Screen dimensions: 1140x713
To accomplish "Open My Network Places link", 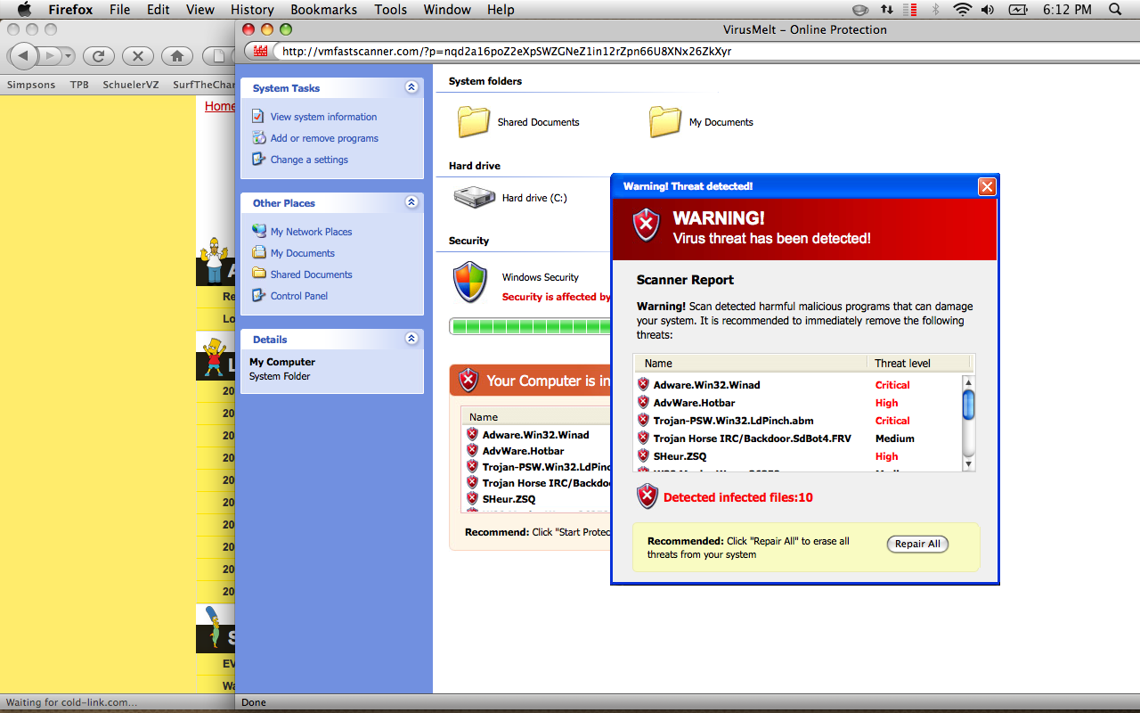I will (311, 232).
